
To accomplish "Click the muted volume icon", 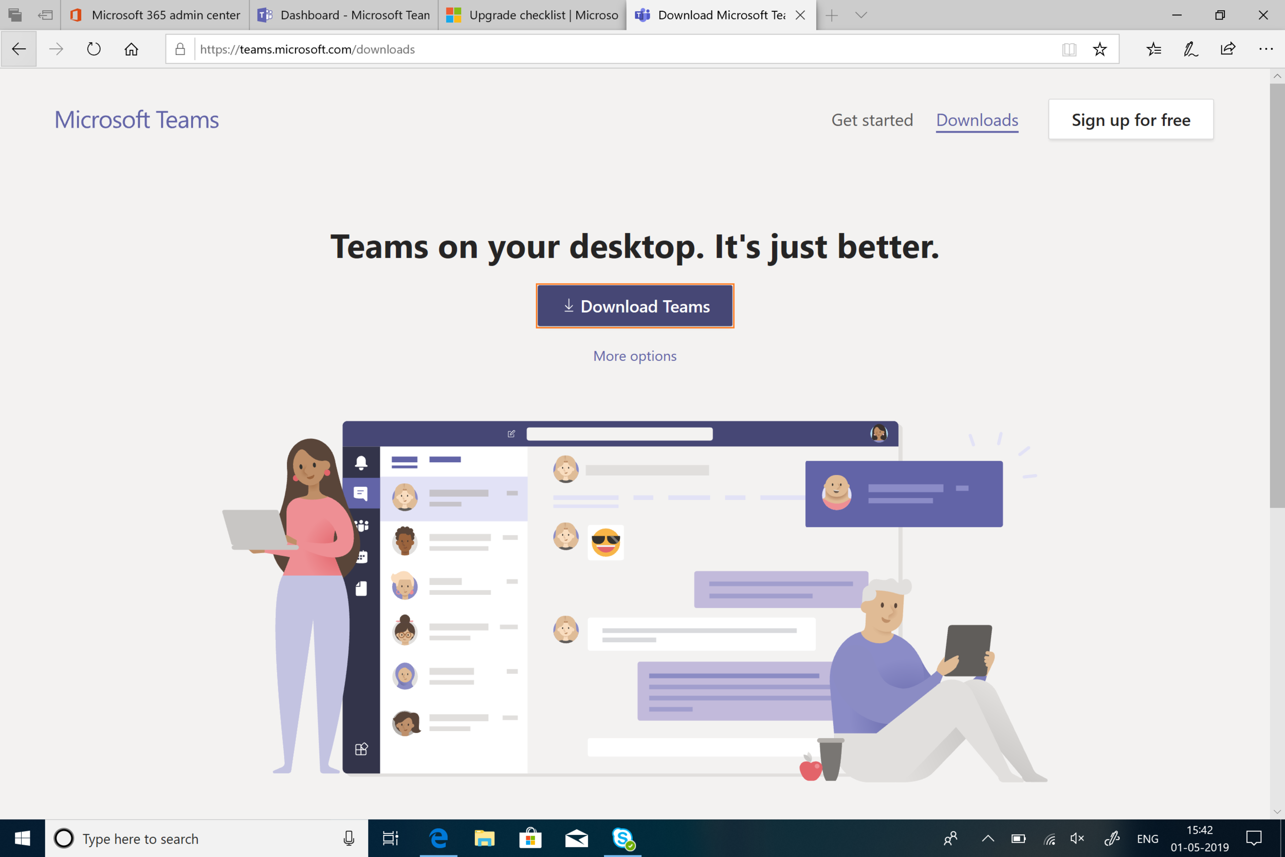I will click(1077, 838).
